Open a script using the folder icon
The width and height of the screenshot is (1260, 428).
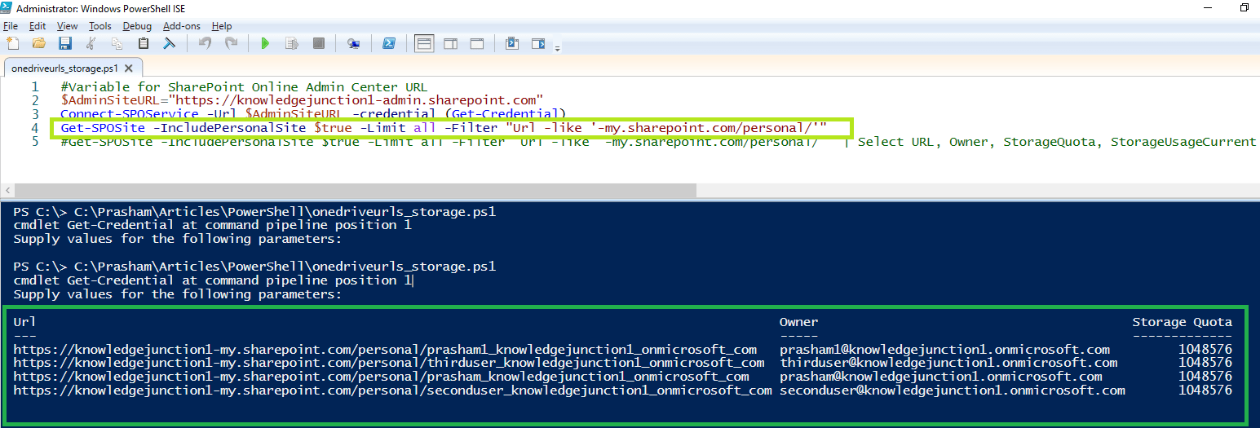coord(38,43)
